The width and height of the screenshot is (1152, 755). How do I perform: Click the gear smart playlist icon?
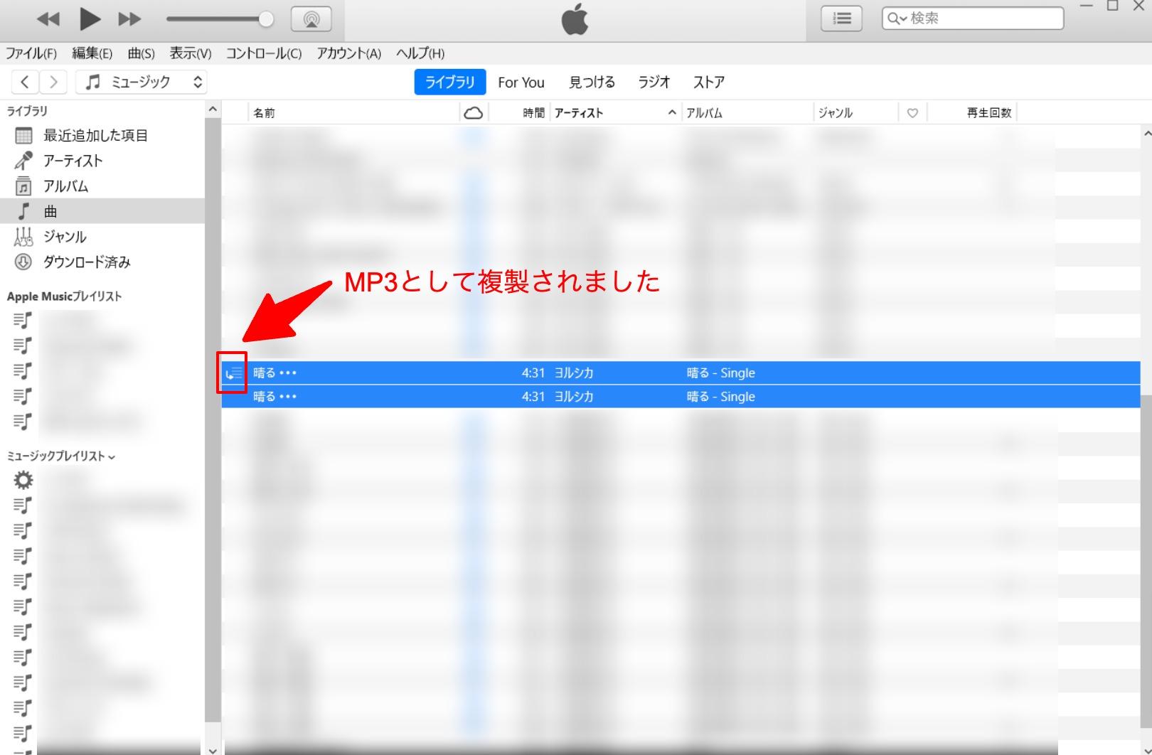coord(23,480)
